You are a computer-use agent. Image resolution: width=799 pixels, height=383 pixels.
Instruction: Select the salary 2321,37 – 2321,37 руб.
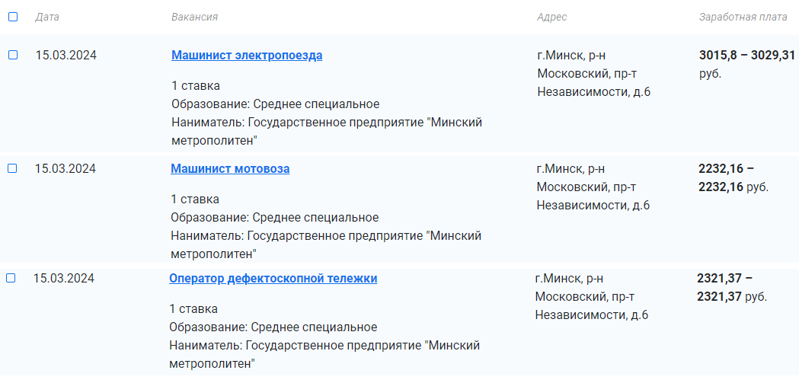click(732, 287)
